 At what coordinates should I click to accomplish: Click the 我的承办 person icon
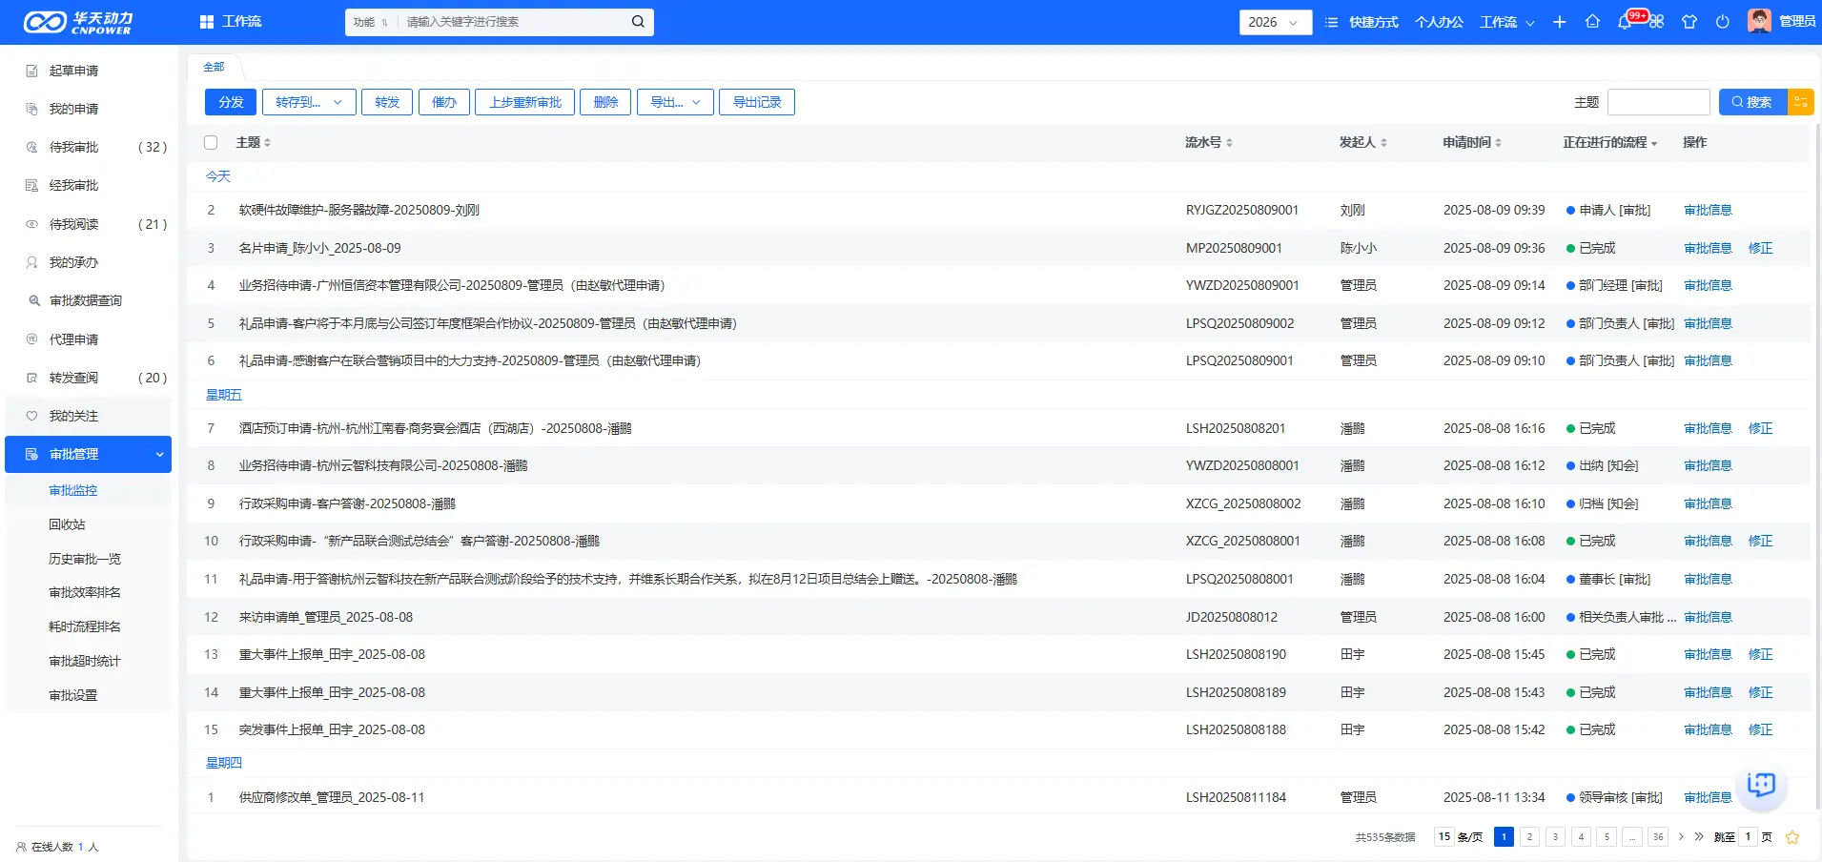(x=31, y=262)
